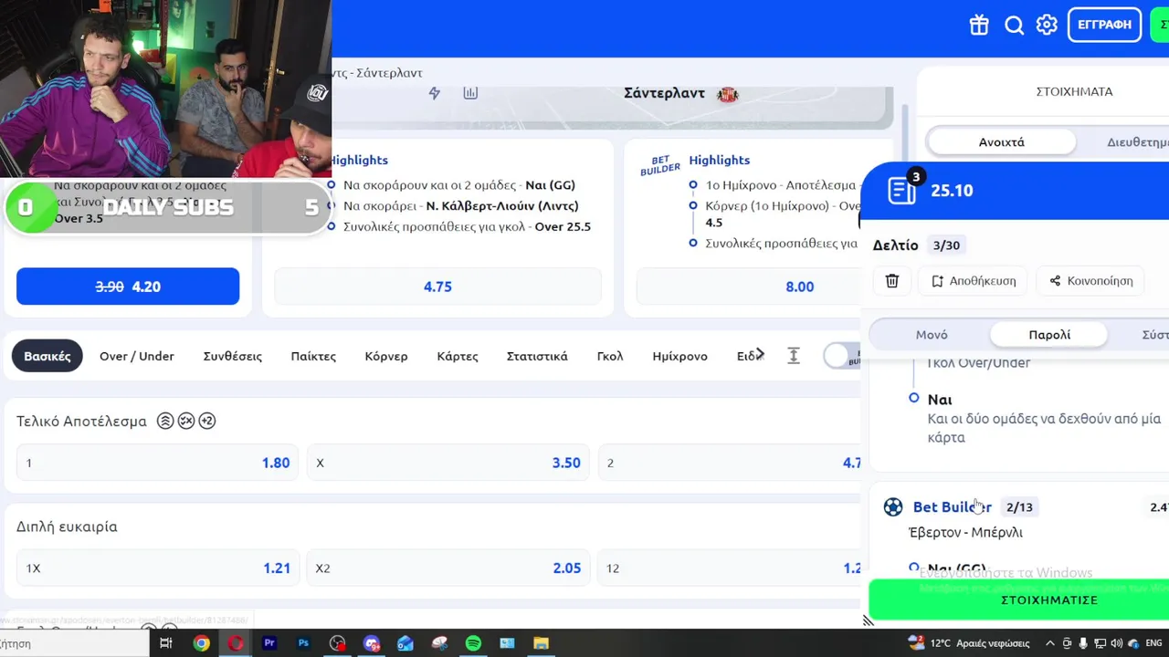Open Task View on the taskbar

(x=165, y=643)
